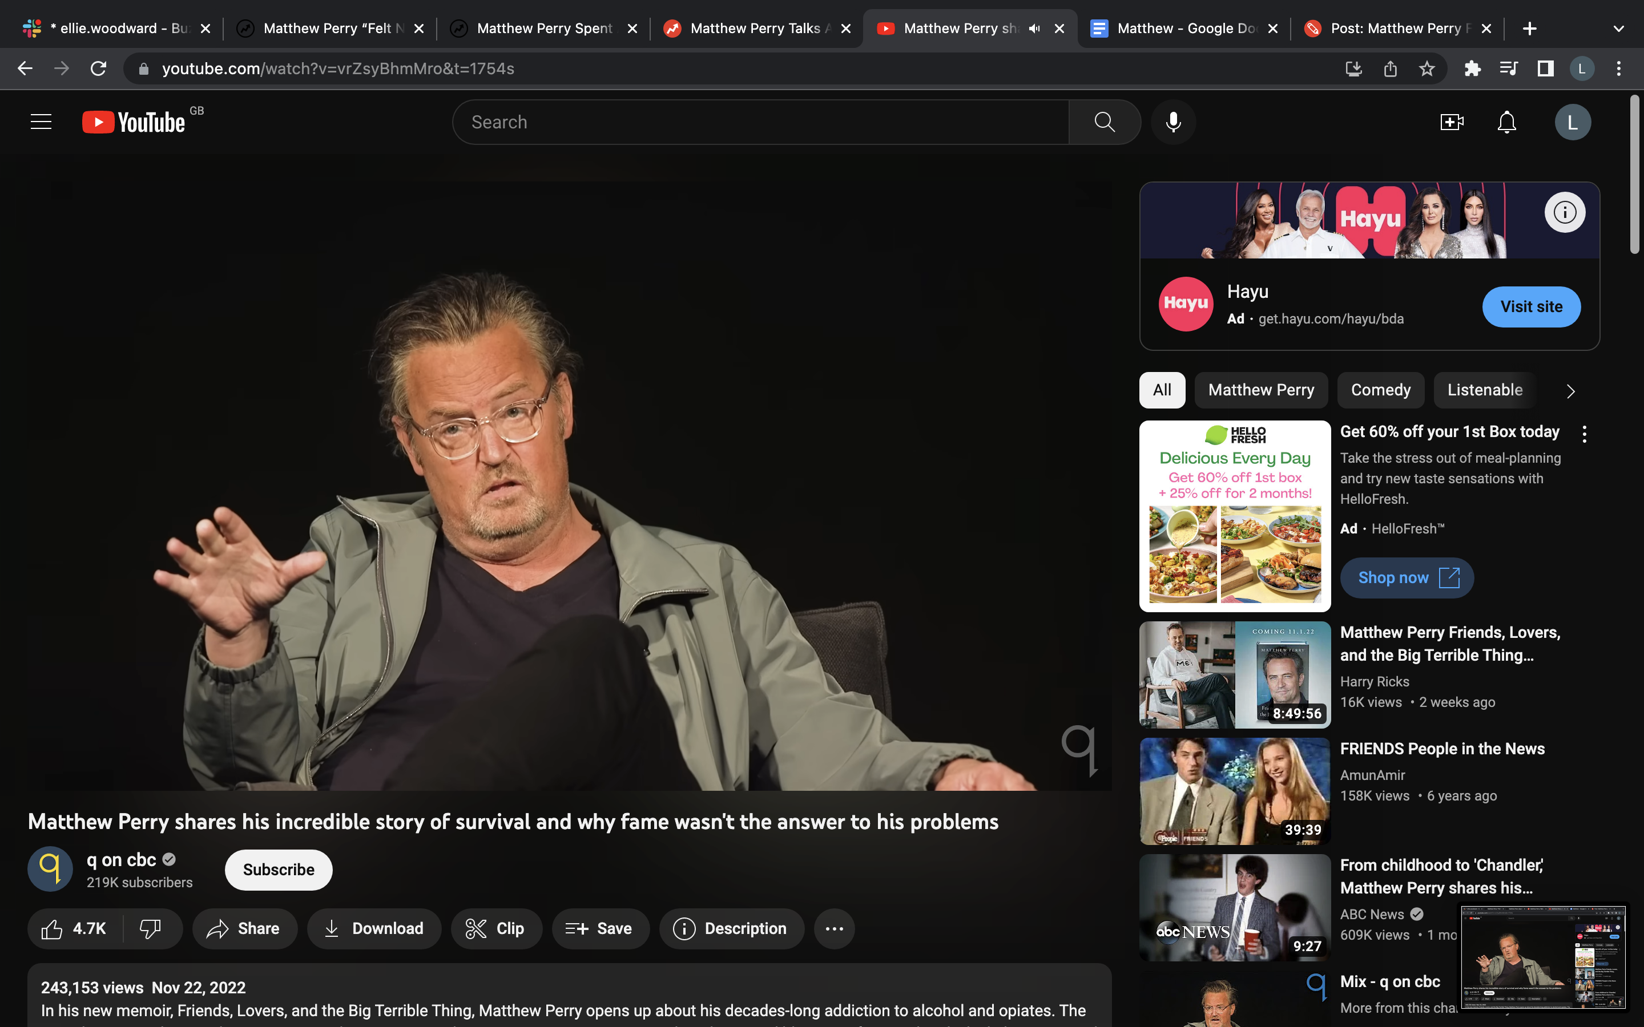Click the page vertical scrollbar
Screen dimensions: 1644x1027
(x=1634, y=175)
